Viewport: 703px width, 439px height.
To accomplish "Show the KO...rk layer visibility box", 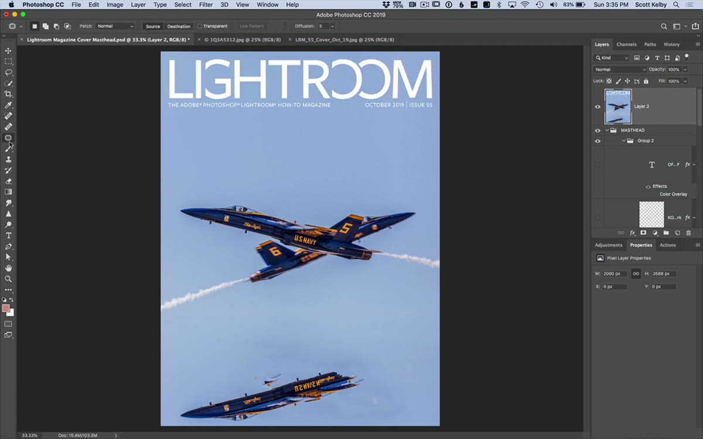I will (598, 217).
